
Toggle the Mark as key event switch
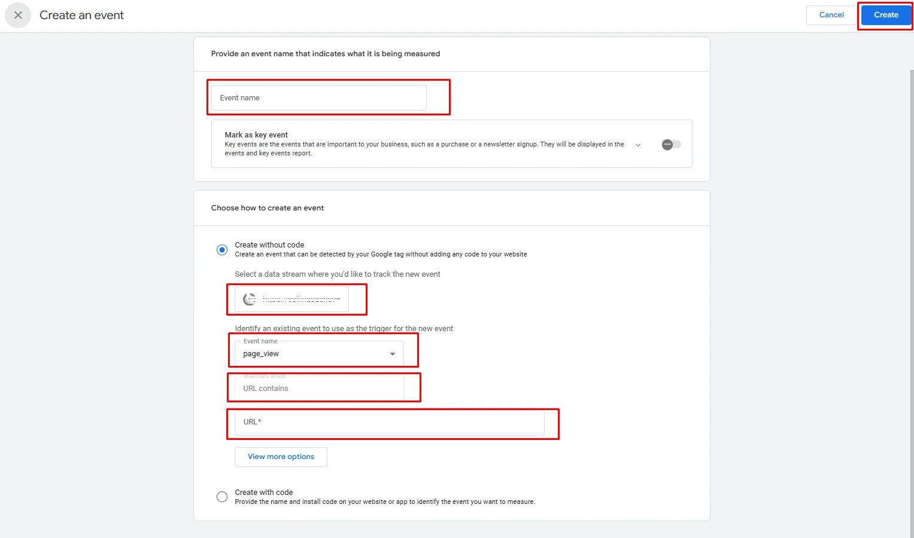671,145
